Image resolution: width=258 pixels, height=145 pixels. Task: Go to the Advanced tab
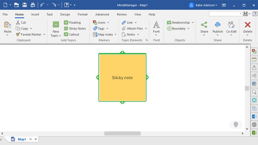(102, 14)
